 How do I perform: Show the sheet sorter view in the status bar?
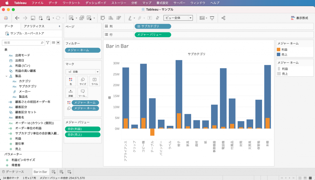(300, 178)
